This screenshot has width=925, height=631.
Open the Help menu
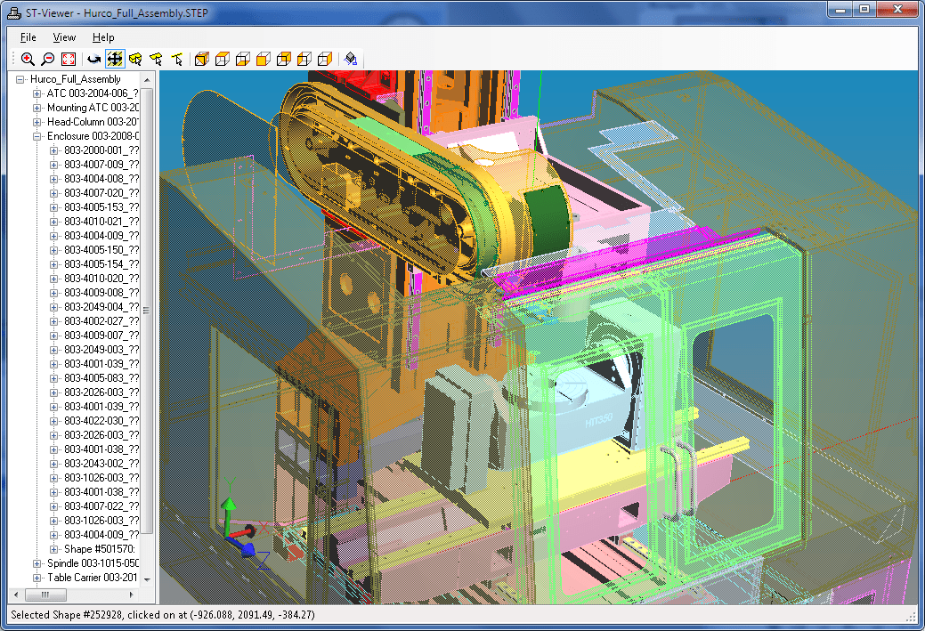(103, 37)
